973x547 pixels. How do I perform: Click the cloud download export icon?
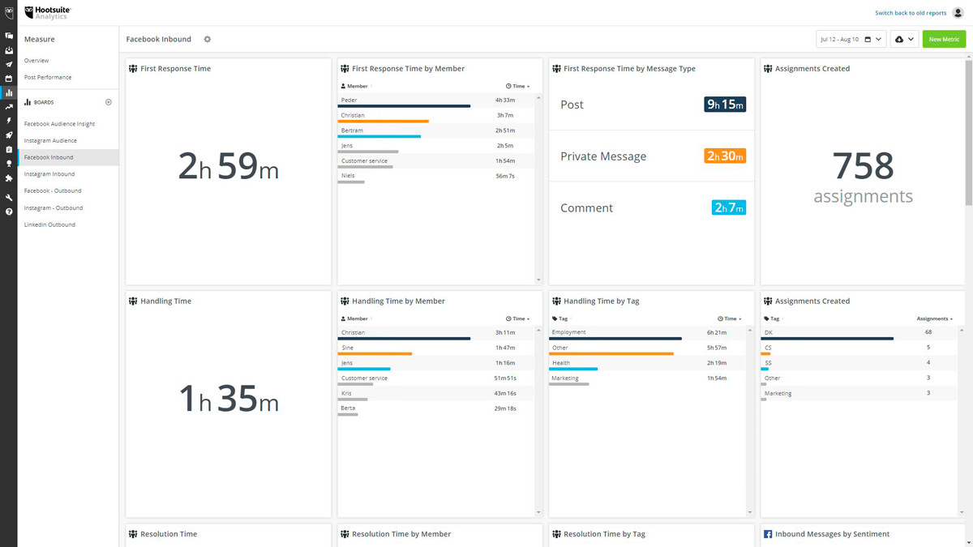tap(899, 39)
